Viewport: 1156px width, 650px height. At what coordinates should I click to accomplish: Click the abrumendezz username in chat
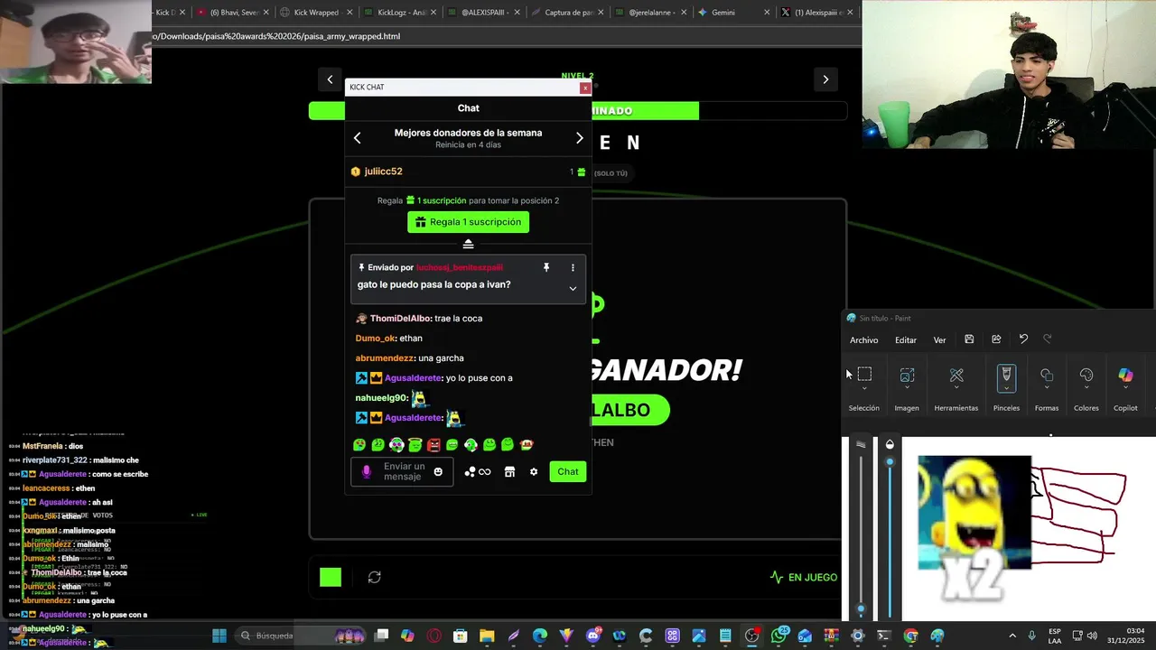point(384,358)
